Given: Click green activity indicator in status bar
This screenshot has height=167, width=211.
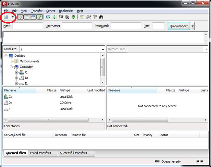Looking at the screenshot, I should (198, 161).
